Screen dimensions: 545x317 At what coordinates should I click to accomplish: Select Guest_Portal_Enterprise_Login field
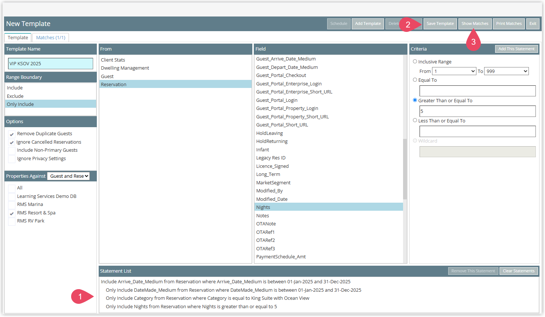[329, 84]
